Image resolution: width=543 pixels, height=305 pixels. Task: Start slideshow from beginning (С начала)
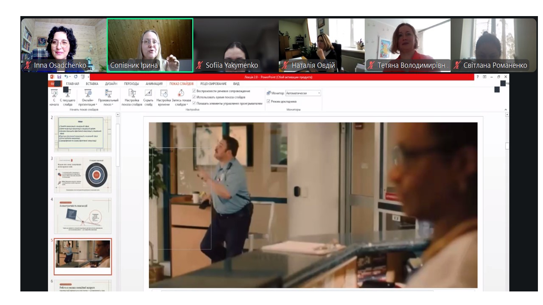pyautogui.click(x=54, y=97)
